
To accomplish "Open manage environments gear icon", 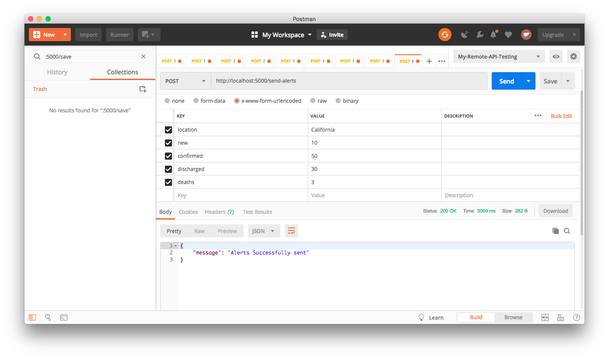I will click(x=573, y=56).
